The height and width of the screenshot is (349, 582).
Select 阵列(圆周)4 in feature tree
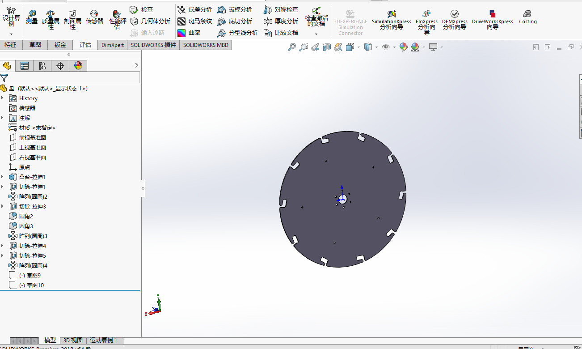click(33, 266)
